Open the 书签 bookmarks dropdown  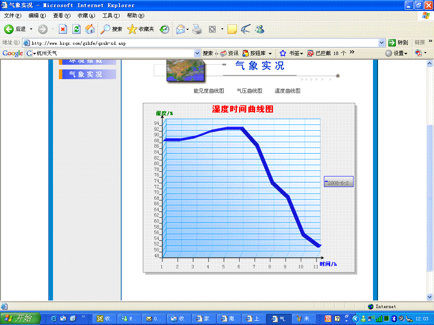pos(291,53)
